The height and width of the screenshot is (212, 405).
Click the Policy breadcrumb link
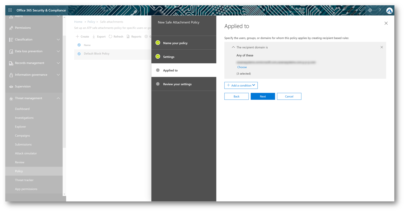(91, 22)
